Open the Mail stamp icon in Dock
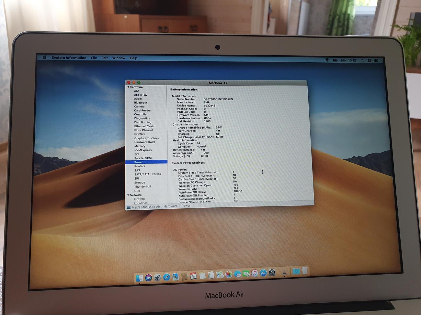The height and width of the screenshot is (315, 421). click(176, 277)
